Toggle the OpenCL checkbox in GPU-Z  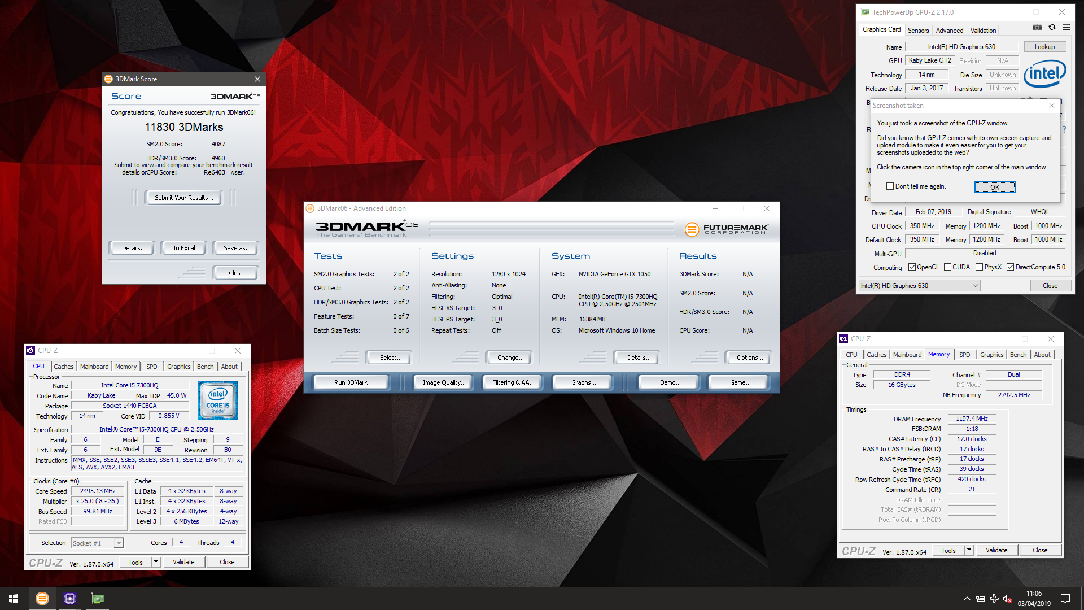(x=912, y=267)
